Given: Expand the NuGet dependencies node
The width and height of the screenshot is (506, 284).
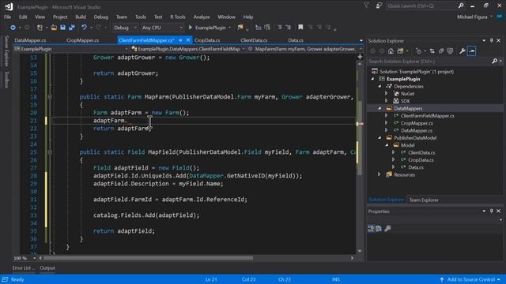Looking at the screenshot, I should [387, 94].
